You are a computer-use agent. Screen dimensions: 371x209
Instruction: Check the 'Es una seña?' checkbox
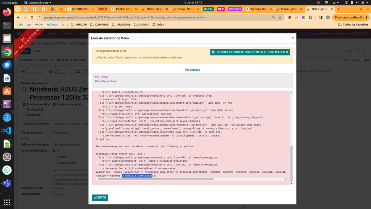[x=24, y=110]
